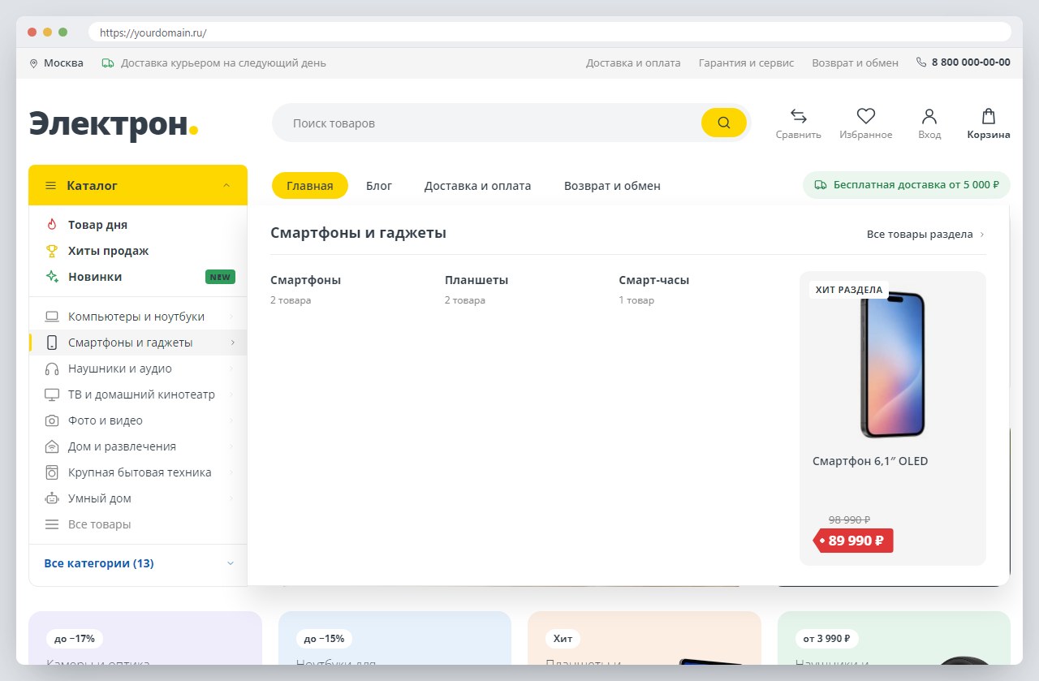The width and height of the screenshot is (1039, 681).
Task: Select Хиты продаж trophy icon
Action: (52, 251)
